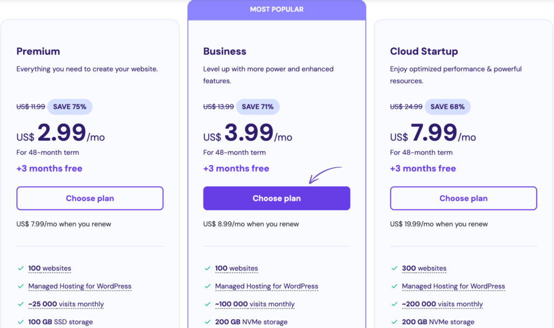Screen dimensions: 554x328
Task: Click the Cloud Startup plan heading
Action: (424, 51)
